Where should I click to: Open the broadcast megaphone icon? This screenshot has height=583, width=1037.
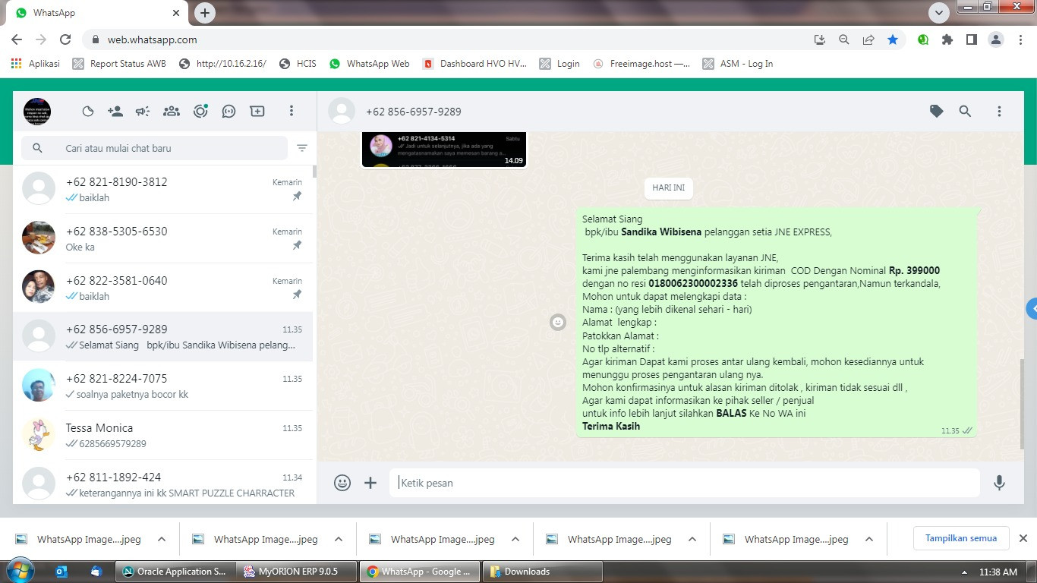tap(143, 111)
